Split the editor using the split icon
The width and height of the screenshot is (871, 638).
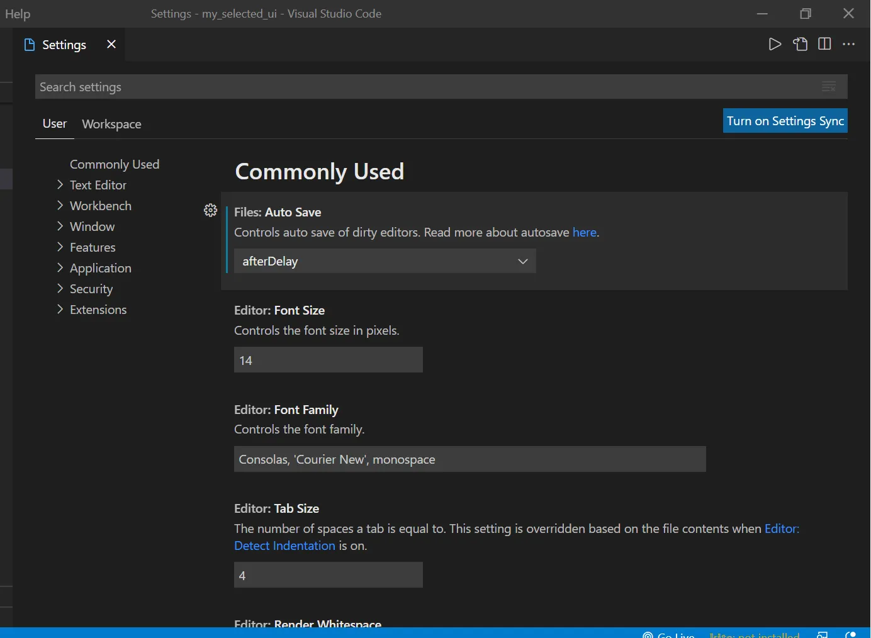pyautogui.click(x=824, y=44)
